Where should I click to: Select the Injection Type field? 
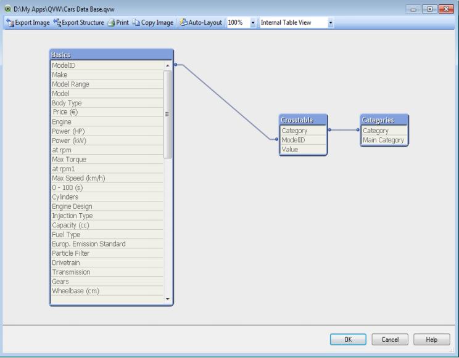point(107,216)
